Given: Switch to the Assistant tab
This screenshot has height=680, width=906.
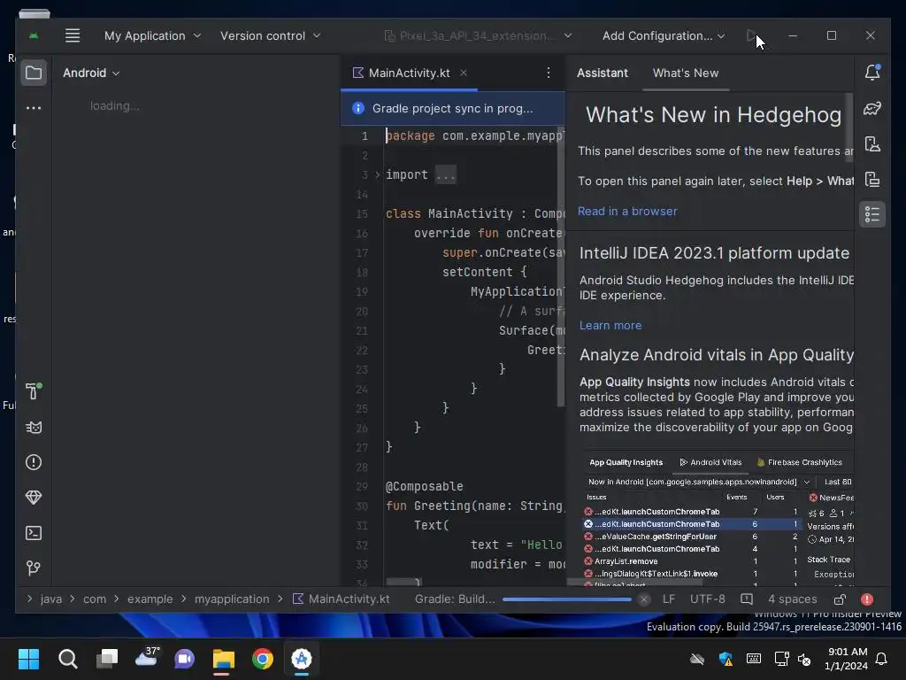Looking at the screenshot, I should [602, 73].
